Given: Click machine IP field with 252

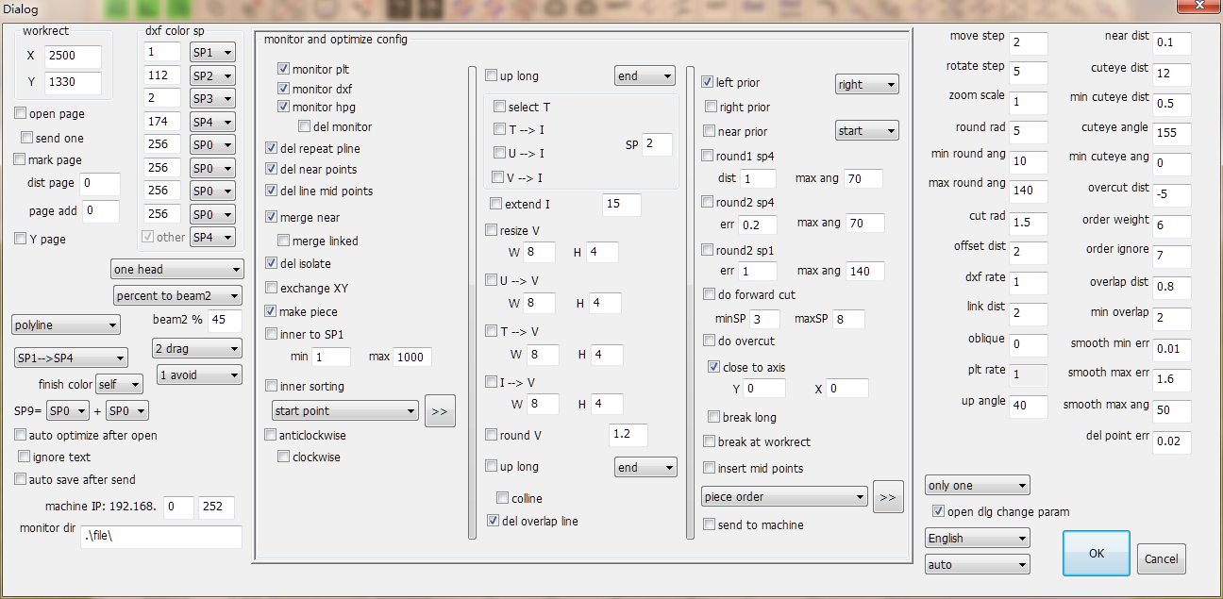Looking at the screenshot, I should [x=216, y=507].
